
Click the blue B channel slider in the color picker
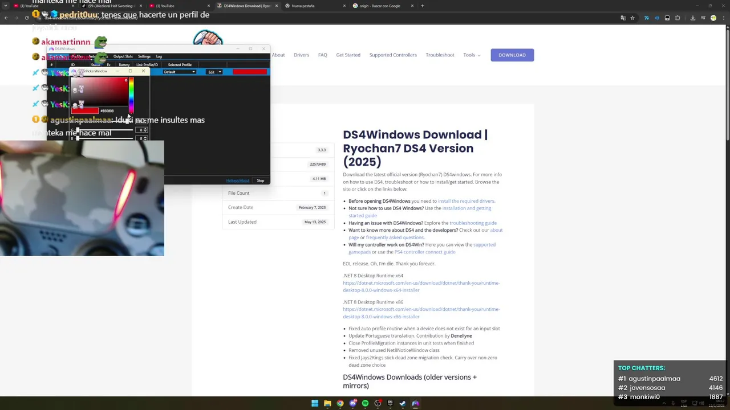point(104,138)
